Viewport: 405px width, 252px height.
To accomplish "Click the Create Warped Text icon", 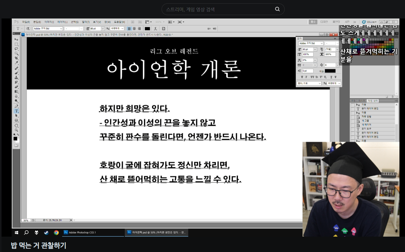I will click(155, 28).
